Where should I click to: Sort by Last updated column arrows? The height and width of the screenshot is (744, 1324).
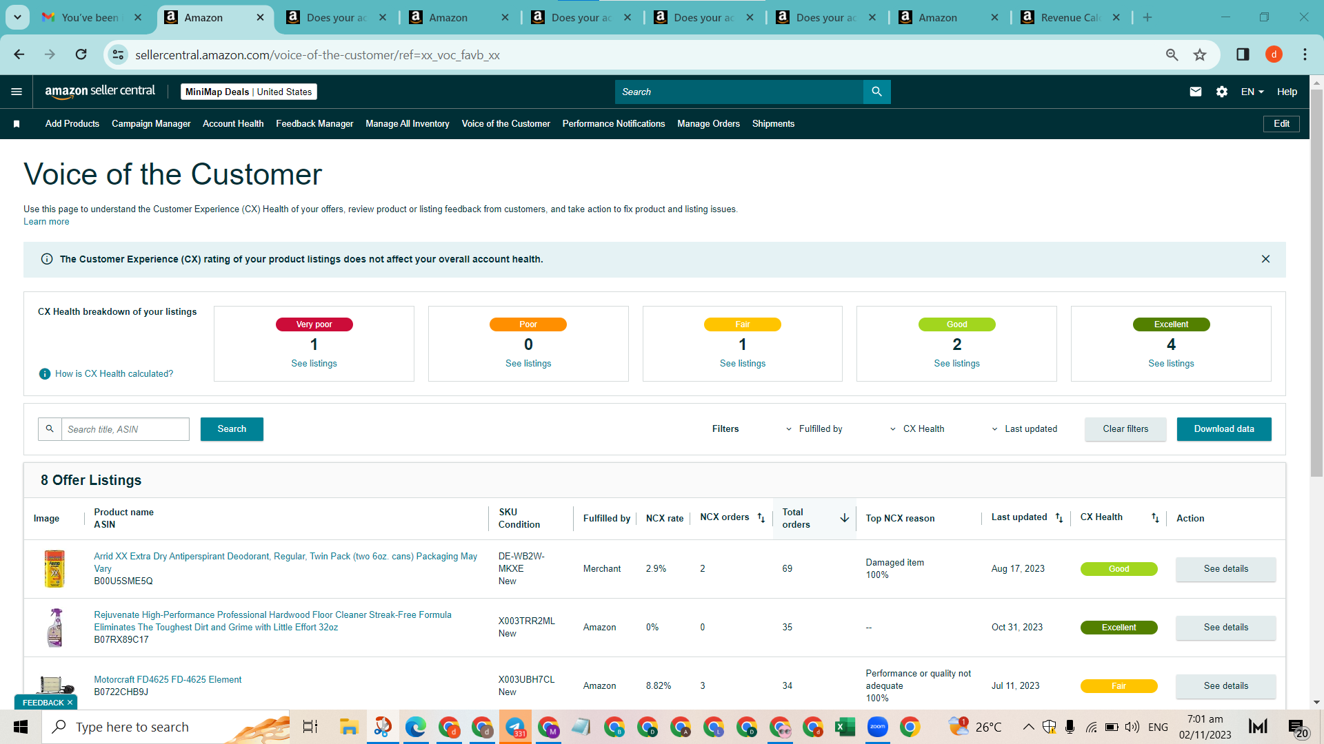[1059, 518]
